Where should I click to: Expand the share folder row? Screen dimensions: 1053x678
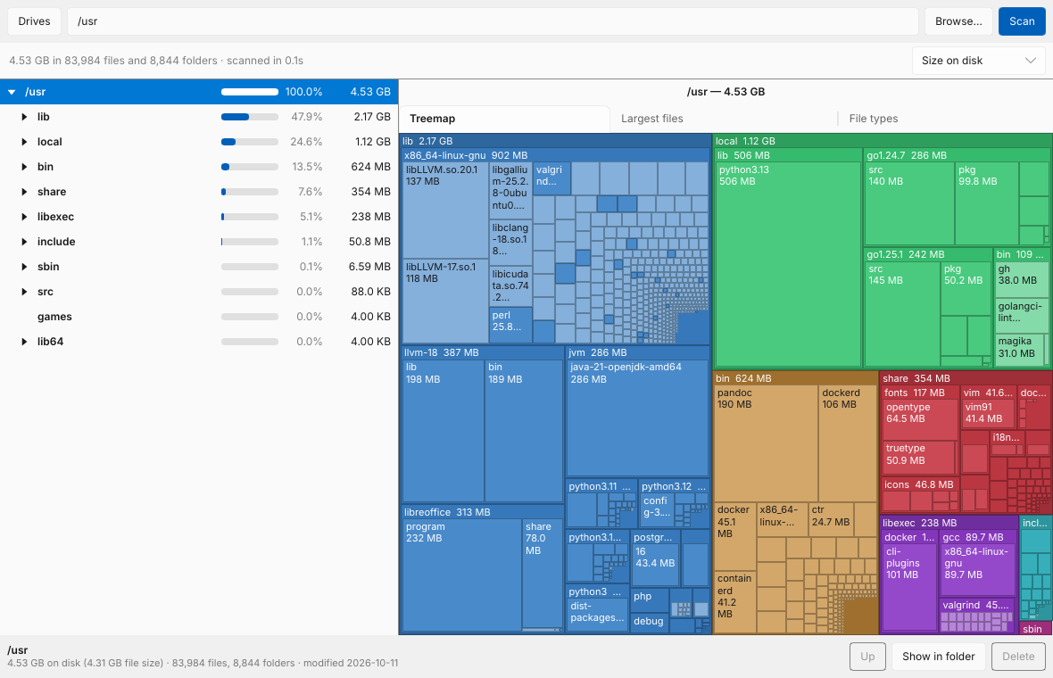(x=24, y=192)
